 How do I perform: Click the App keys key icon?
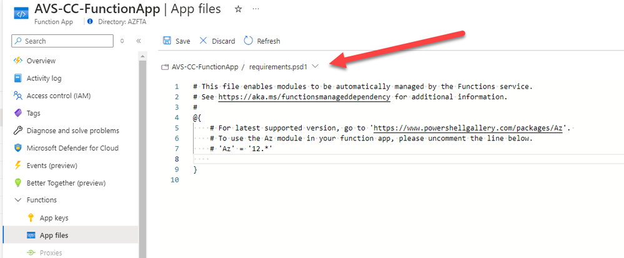31,218
